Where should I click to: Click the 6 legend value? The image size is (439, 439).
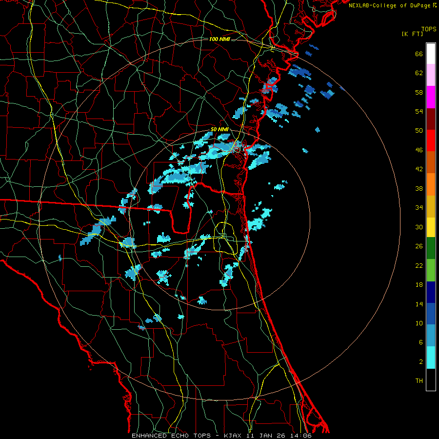coord(420,342)
